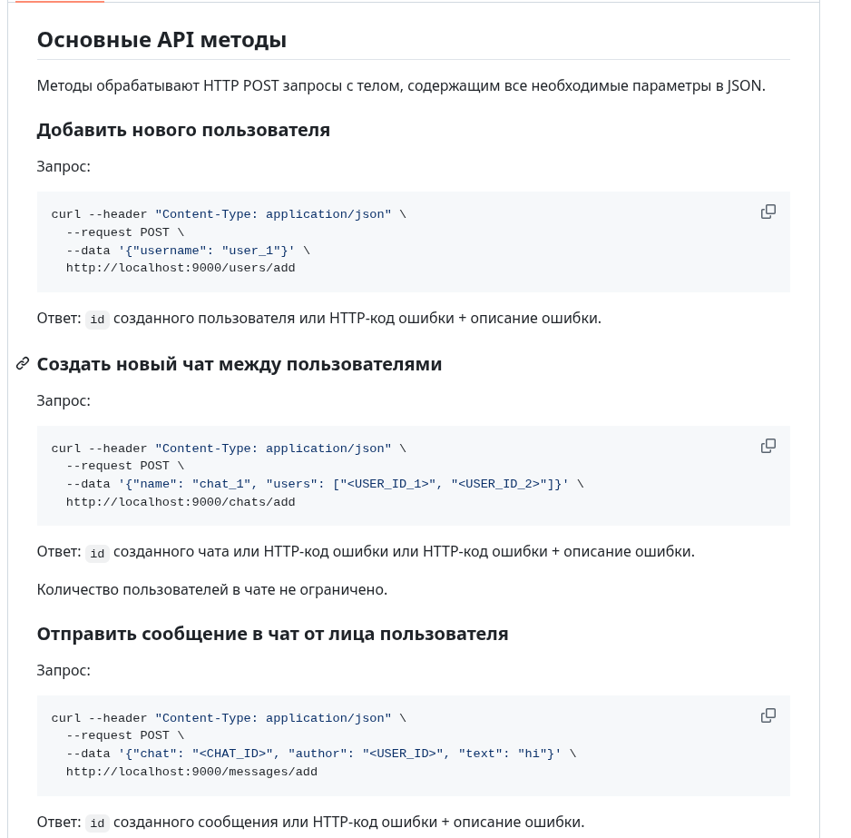This screenshot has height=838, width=851.
Task: Click the localhost:9000/messages/add URL in code
Action: click(191, 772)
